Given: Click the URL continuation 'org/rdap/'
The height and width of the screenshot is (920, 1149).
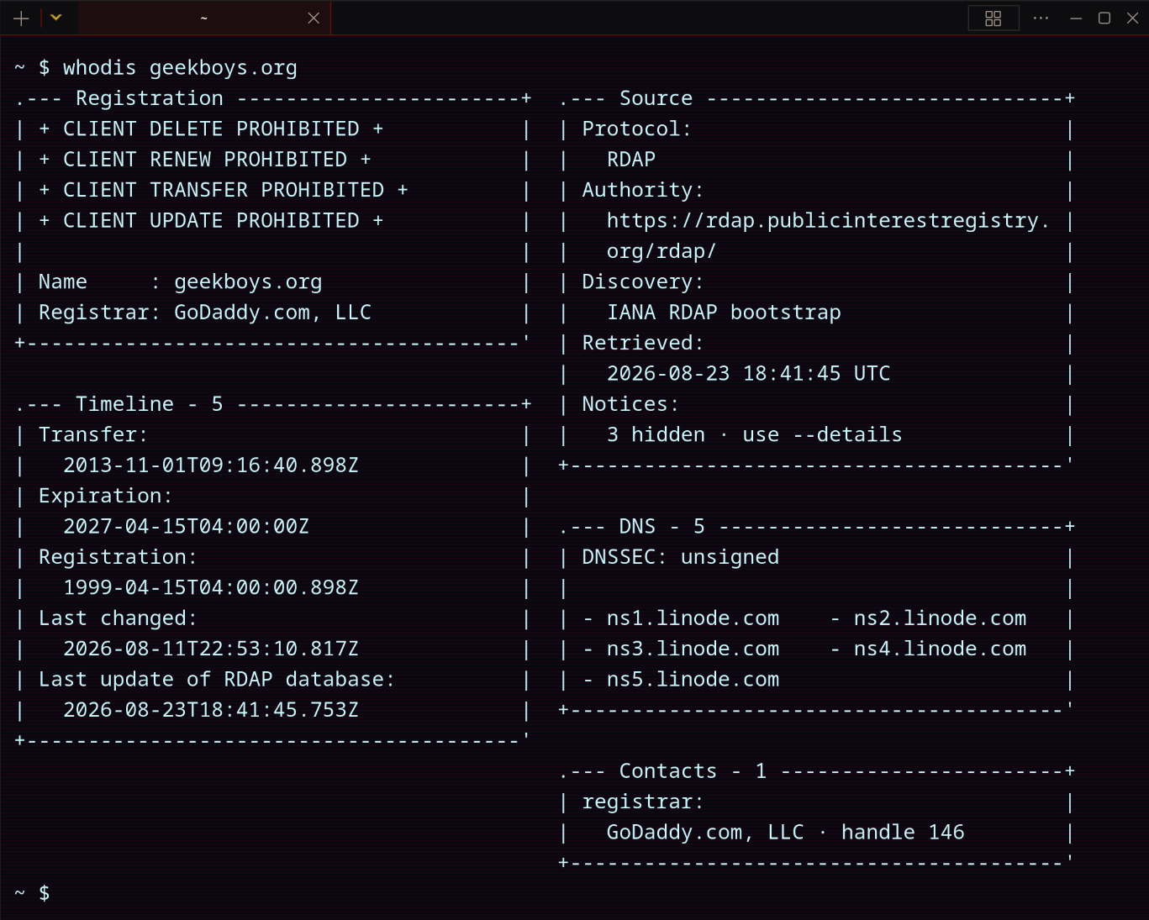Looking at the screenshot, I should tap(661, 251).
